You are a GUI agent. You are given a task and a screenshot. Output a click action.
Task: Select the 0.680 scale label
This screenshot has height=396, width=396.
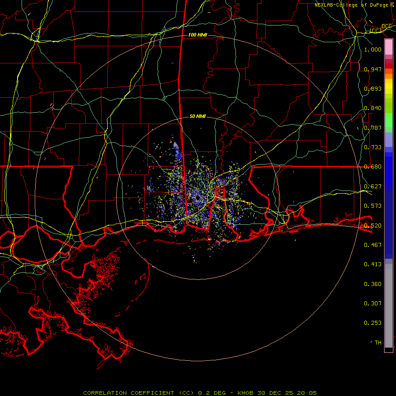pos(373,167)
